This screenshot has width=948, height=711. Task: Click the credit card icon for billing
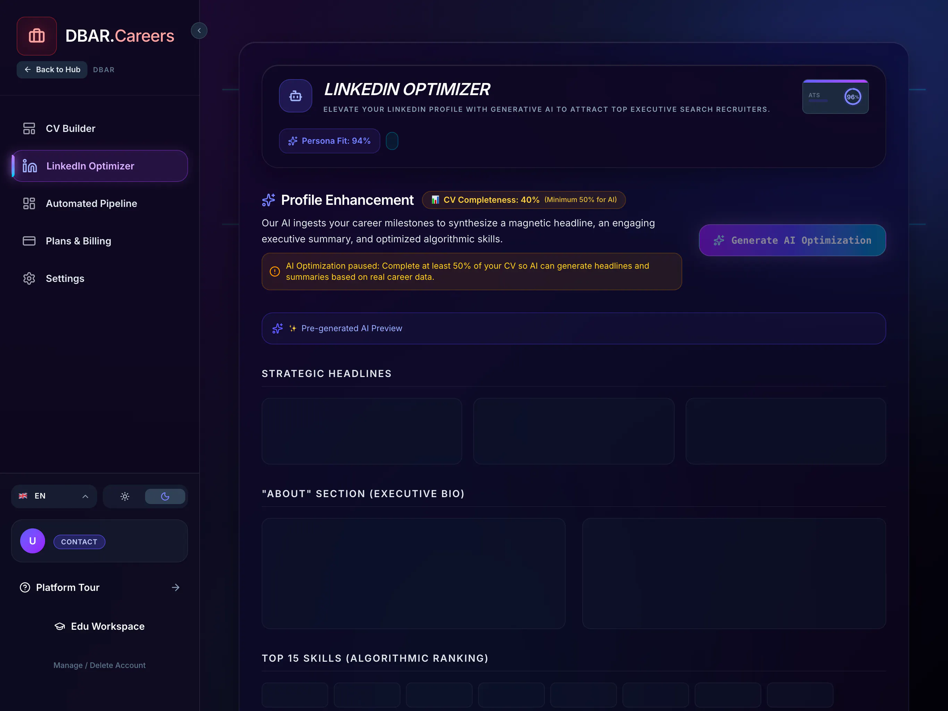pyautogui.click(x=29, y=241)
